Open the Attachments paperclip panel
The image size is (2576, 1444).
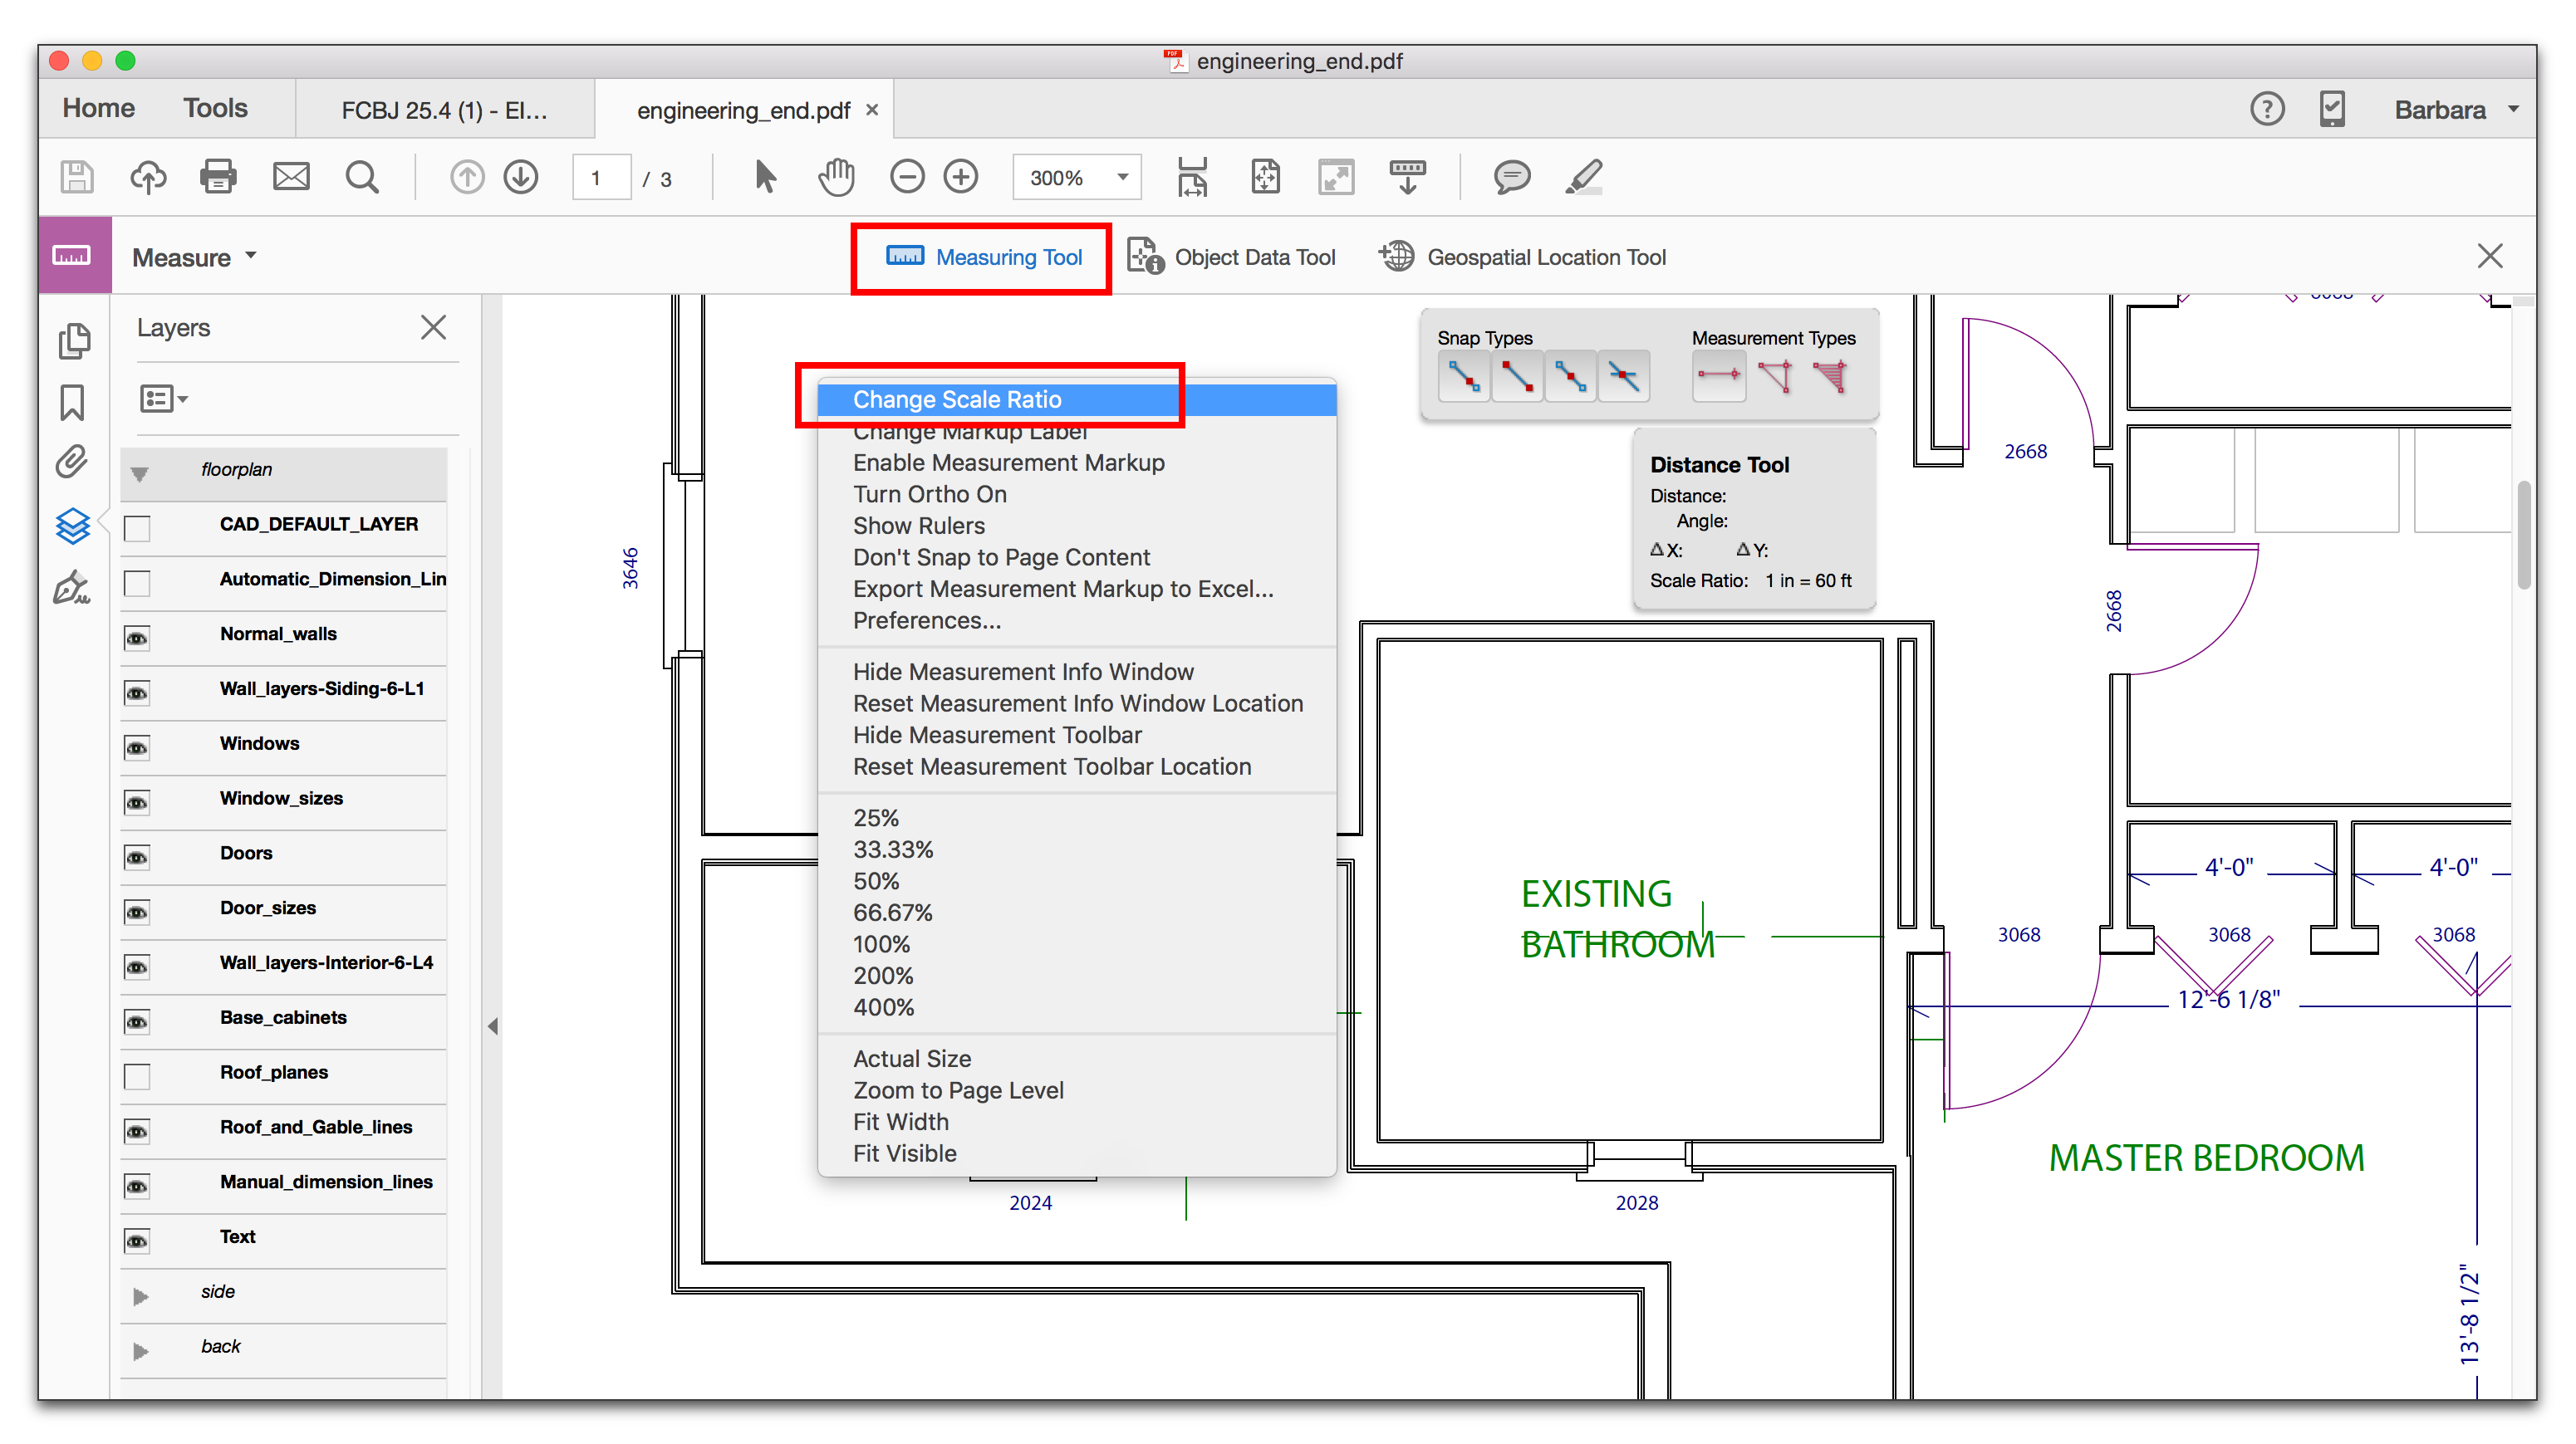pos(72,462)
